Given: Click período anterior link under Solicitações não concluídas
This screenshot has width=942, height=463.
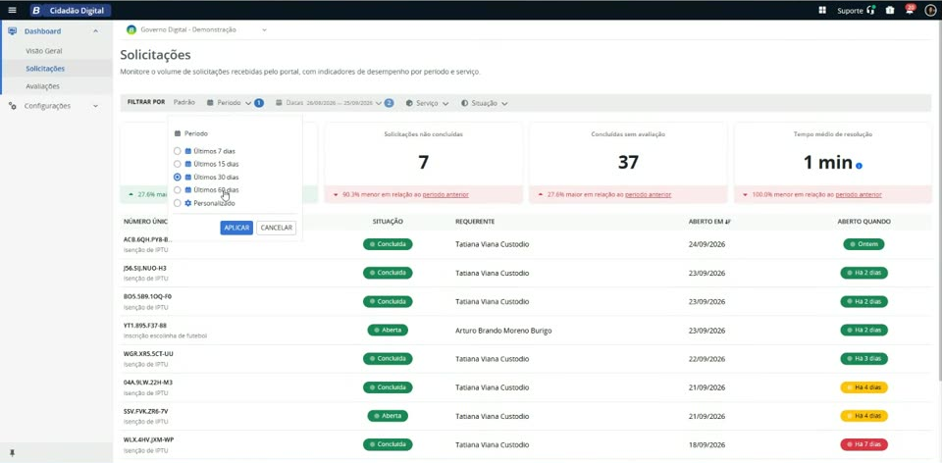Looking at the screenshot, I should (445, 194).
